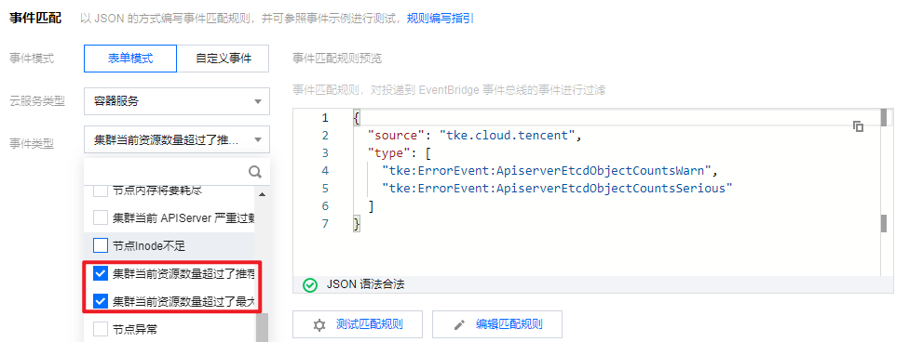The height and width of the screenshot is (342, 909).
Task: Switch to 自定义事件 tab
Action: point(224,59)
